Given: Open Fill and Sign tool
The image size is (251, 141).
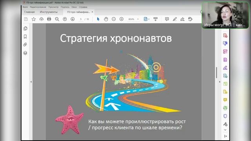Looking at the screenshot, I should 225,68.
